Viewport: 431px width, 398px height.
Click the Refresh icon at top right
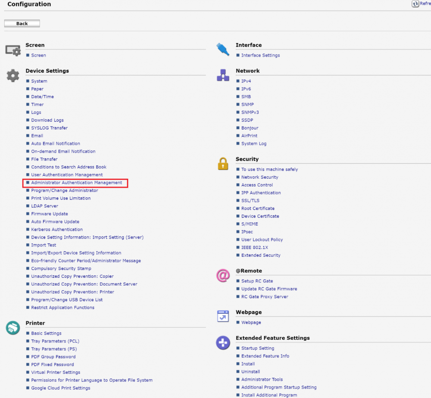click(x=415, y=4)
